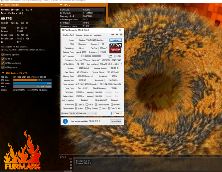Click the gray fan speed bar
This screenshot has height=172, width=222.
(x=32, y=87)
